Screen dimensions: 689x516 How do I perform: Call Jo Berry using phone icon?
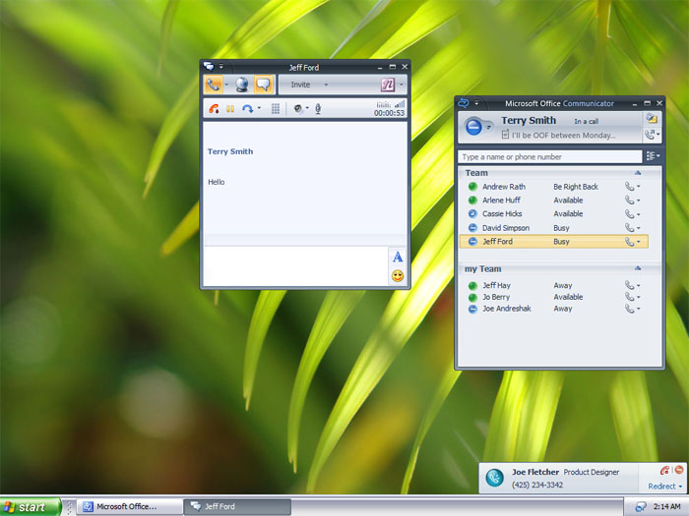629,297
